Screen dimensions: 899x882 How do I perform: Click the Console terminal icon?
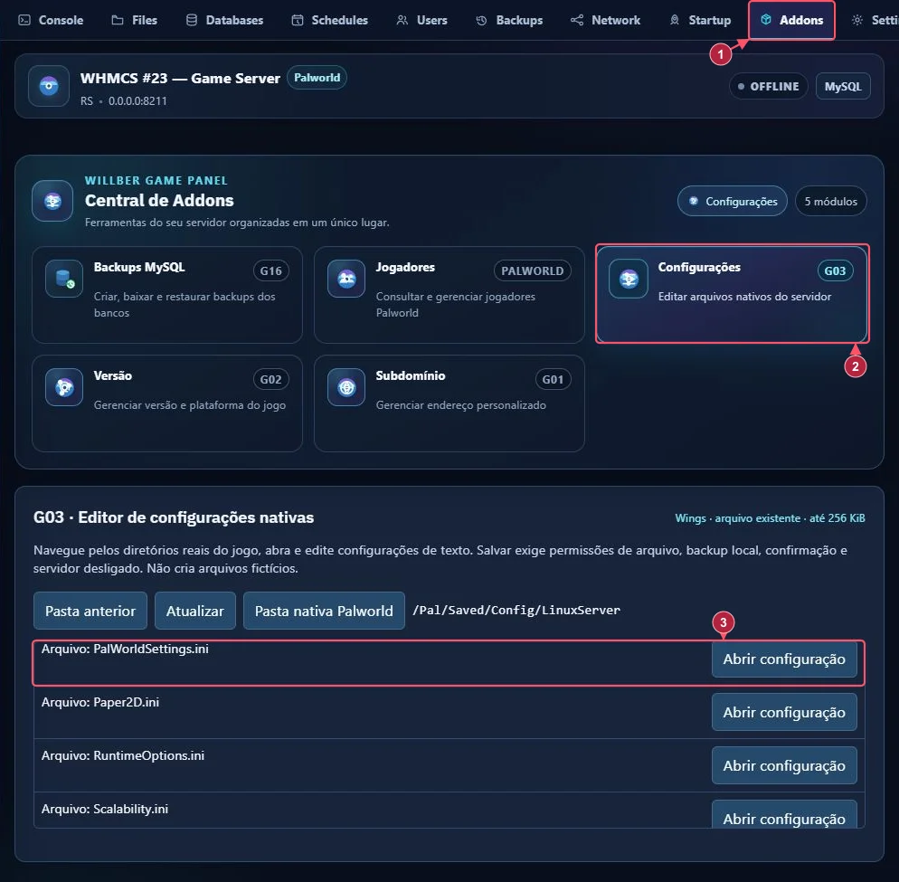[24, 20]
